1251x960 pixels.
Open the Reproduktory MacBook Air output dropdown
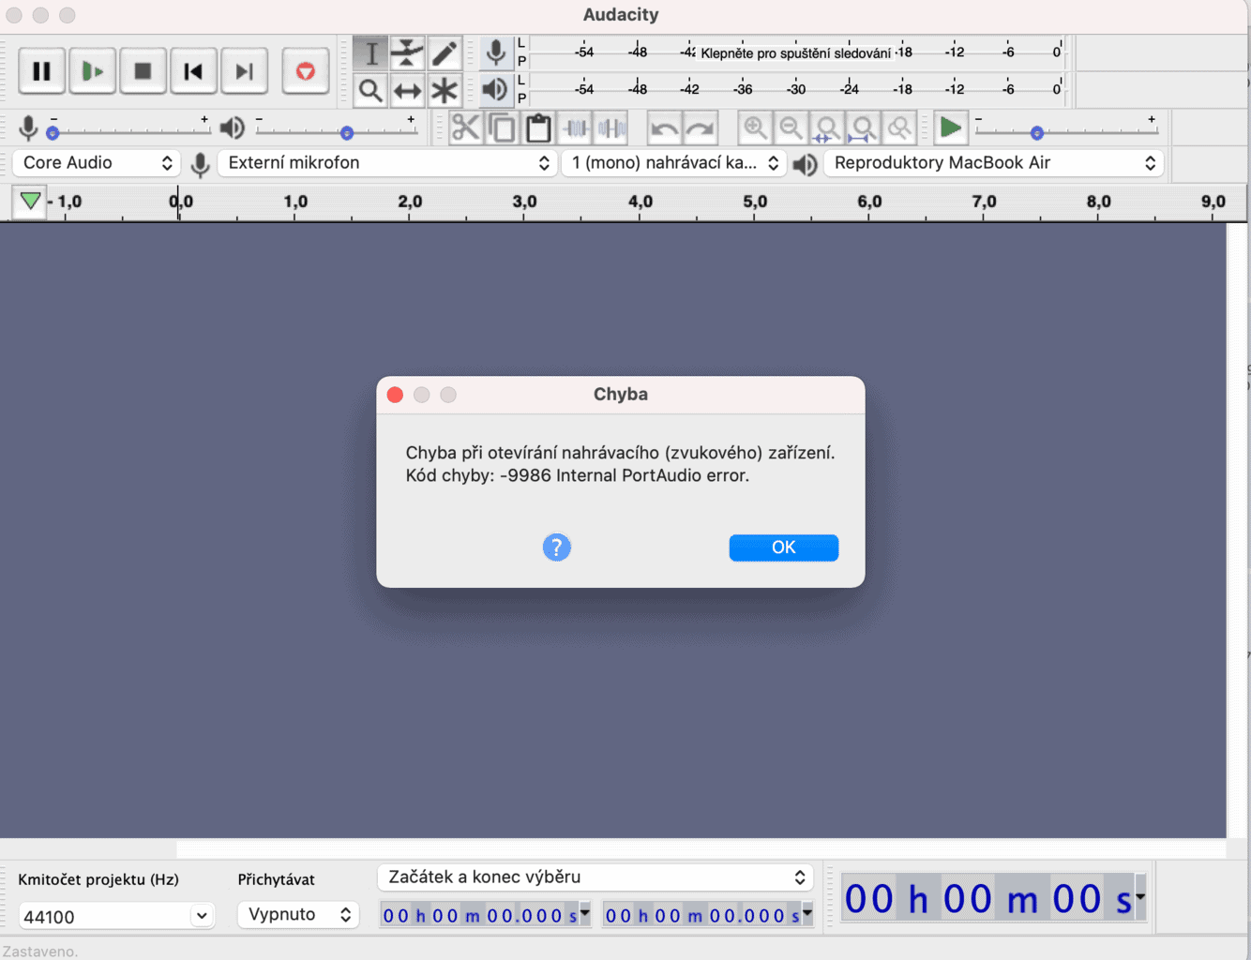pos(994,163)
